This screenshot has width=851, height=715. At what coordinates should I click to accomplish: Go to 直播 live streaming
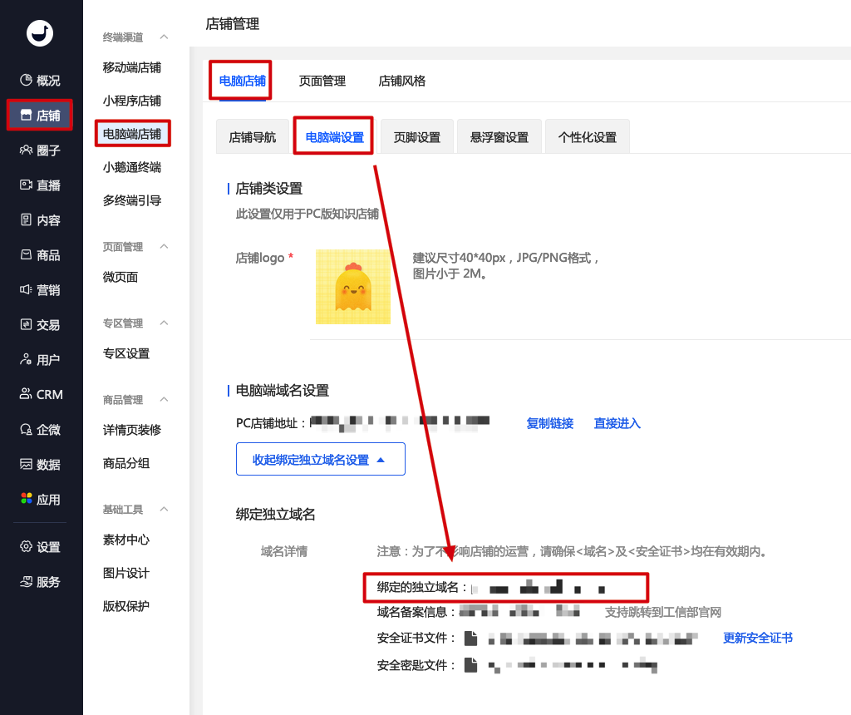(40, 185)
